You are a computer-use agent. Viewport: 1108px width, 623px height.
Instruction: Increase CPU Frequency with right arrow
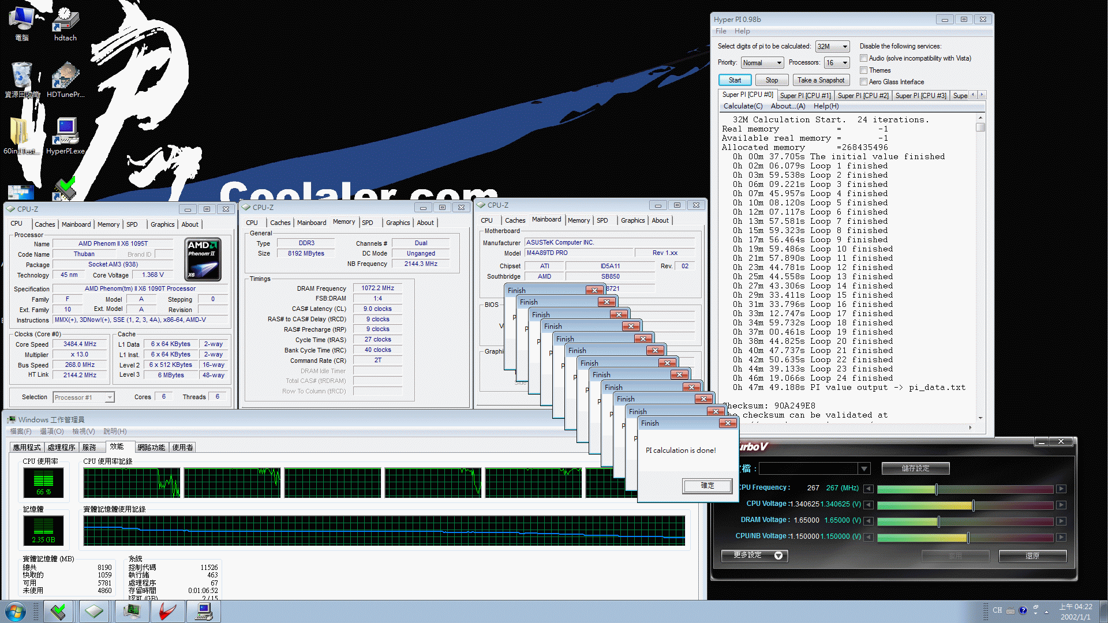tap(1061, 489)
